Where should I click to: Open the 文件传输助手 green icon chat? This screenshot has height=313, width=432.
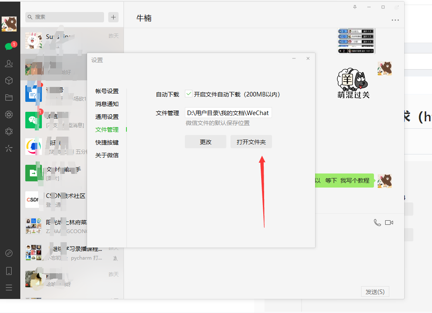coord(33,173)
